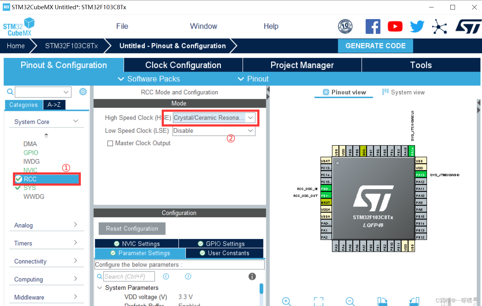The width and height of the screenshot is (482, 306).
Task: Click the System view grid icon
Action: 385,92
